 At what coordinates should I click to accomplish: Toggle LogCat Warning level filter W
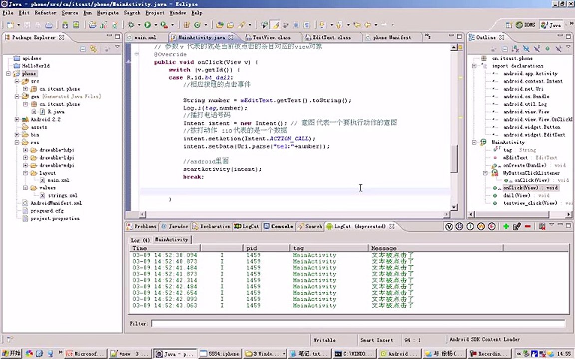481,227
